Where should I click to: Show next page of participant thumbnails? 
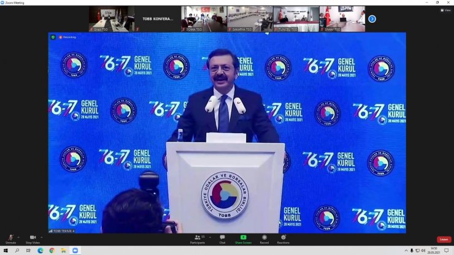(372, 19)
